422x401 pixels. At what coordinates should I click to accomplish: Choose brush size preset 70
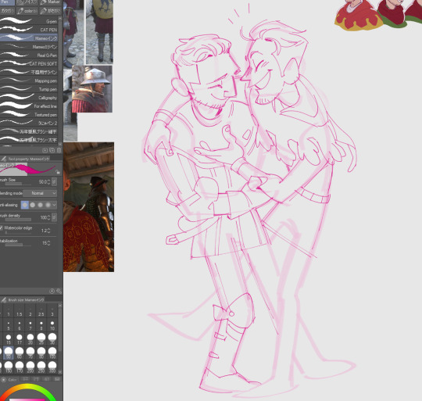30,353
